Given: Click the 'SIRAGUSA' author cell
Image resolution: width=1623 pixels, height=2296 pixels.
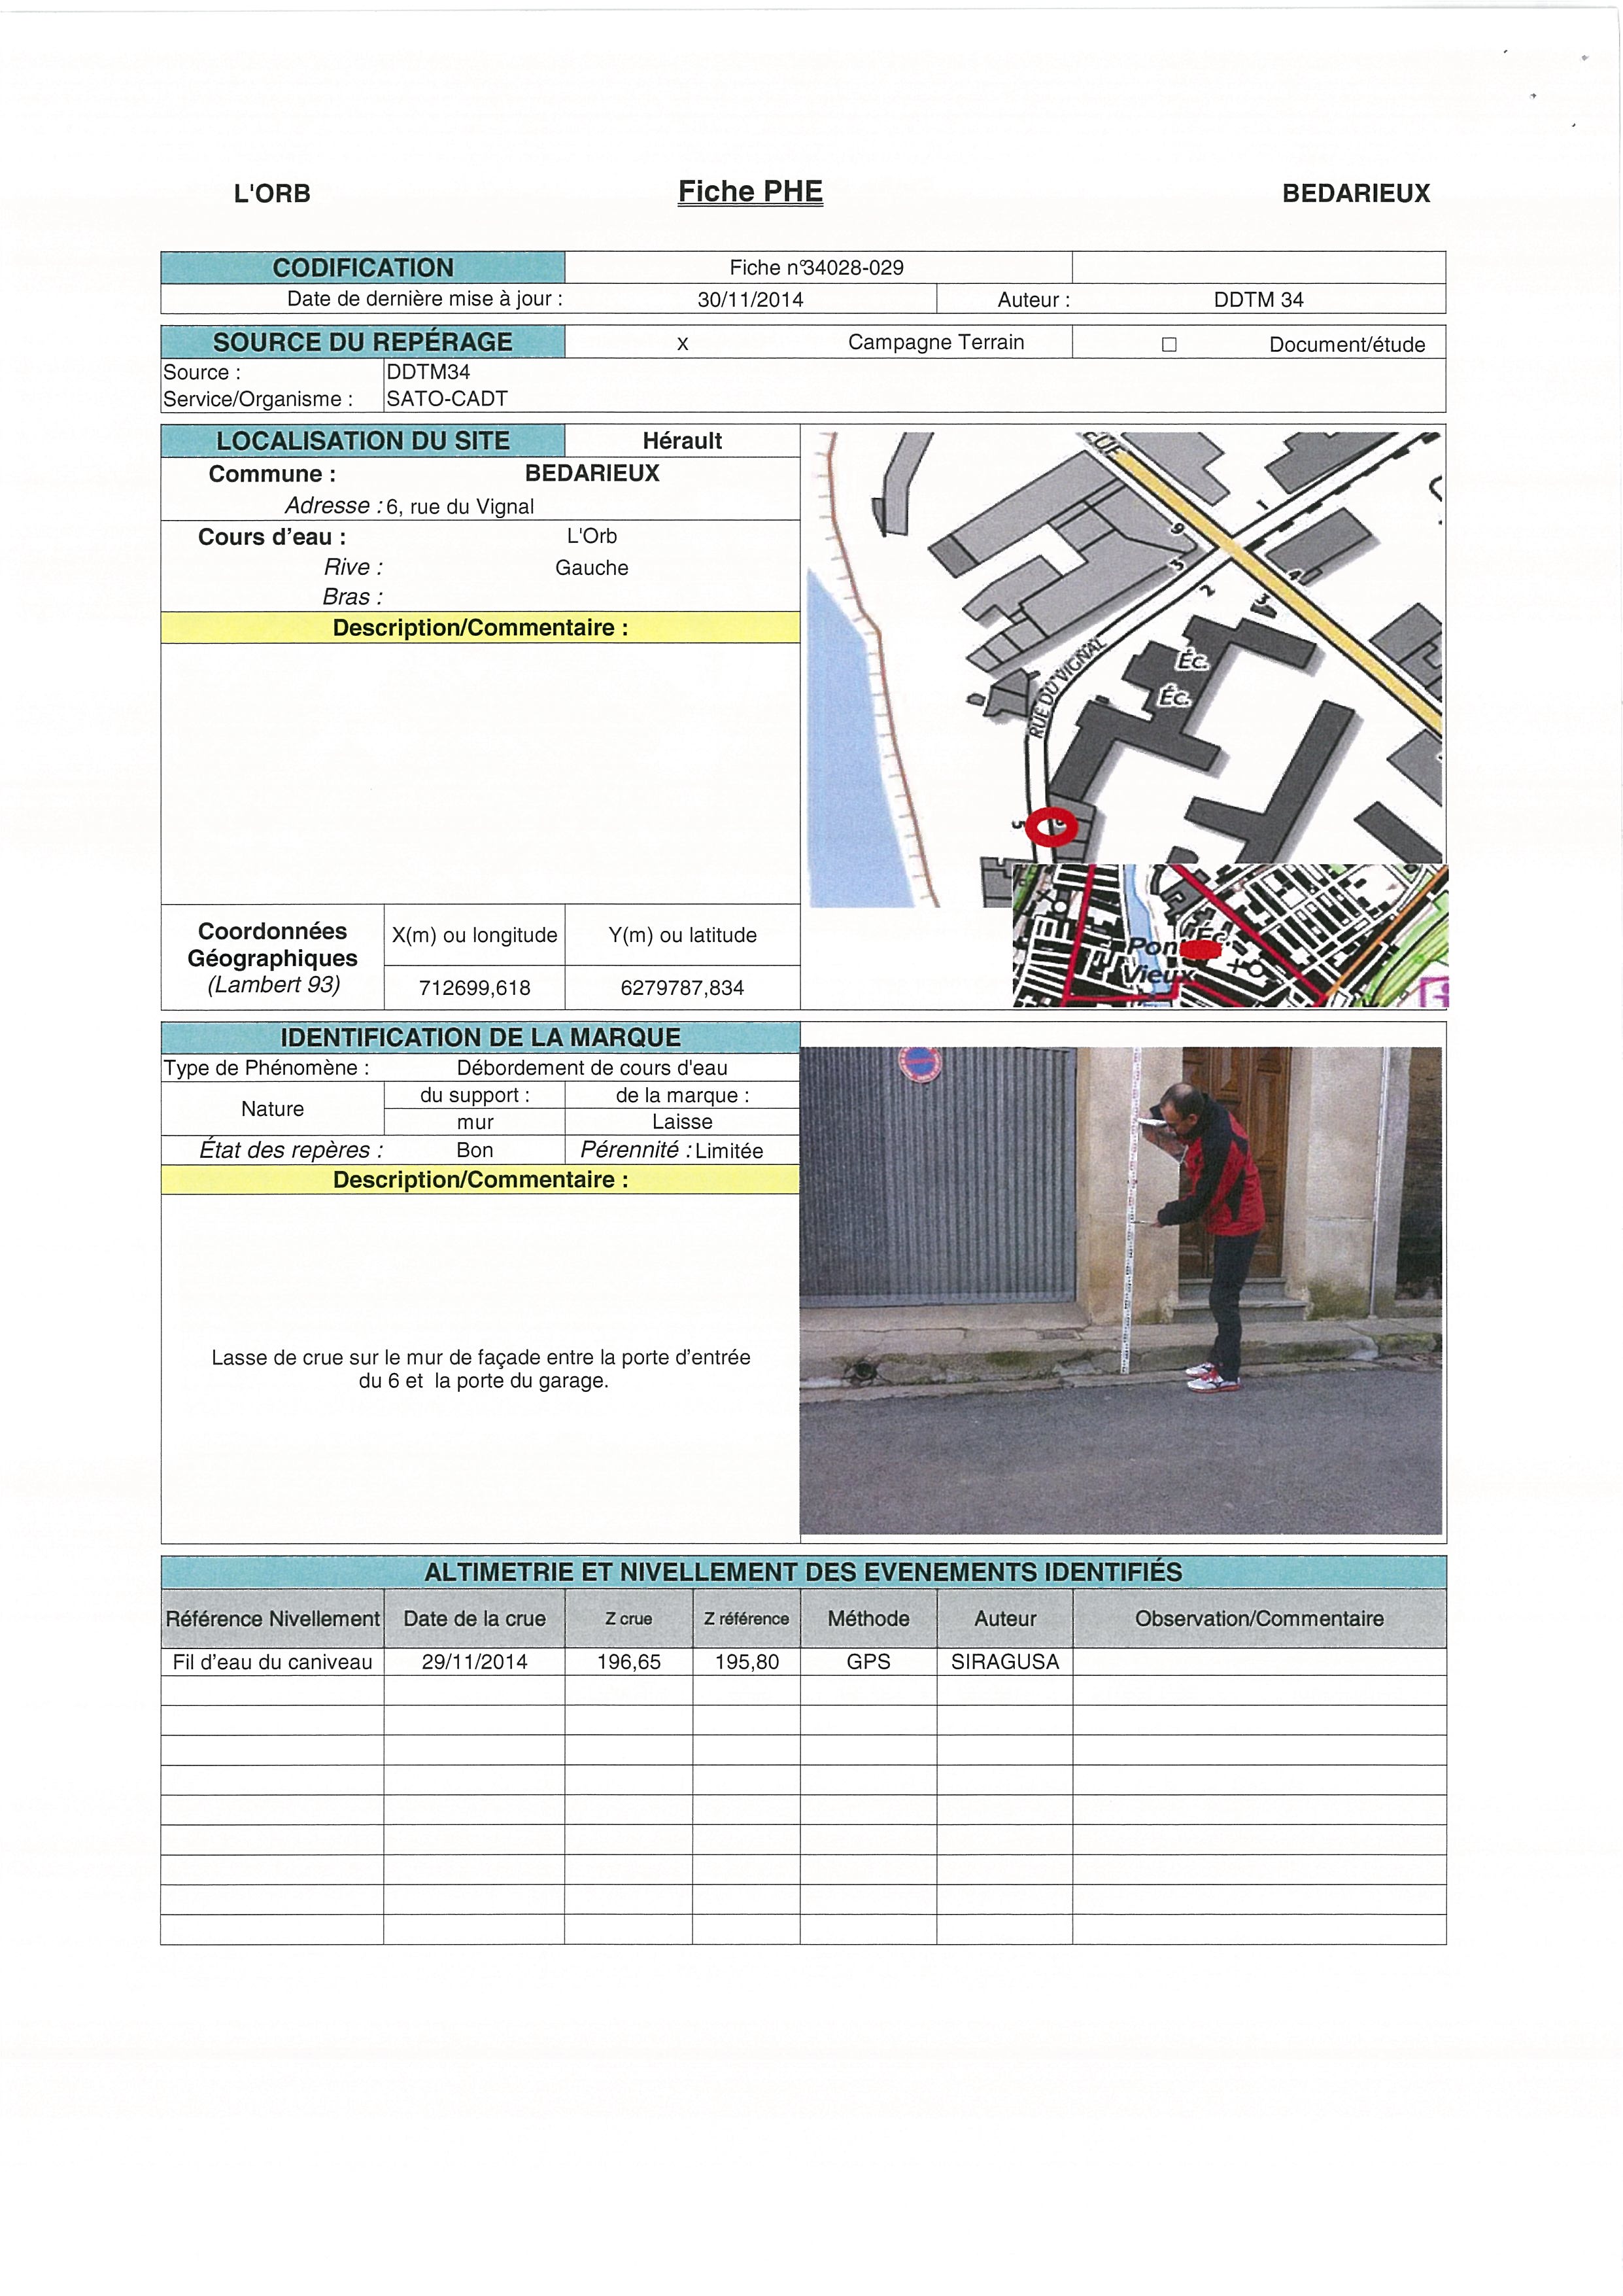Looking at the screenshot, I should coord(1004,1662).
